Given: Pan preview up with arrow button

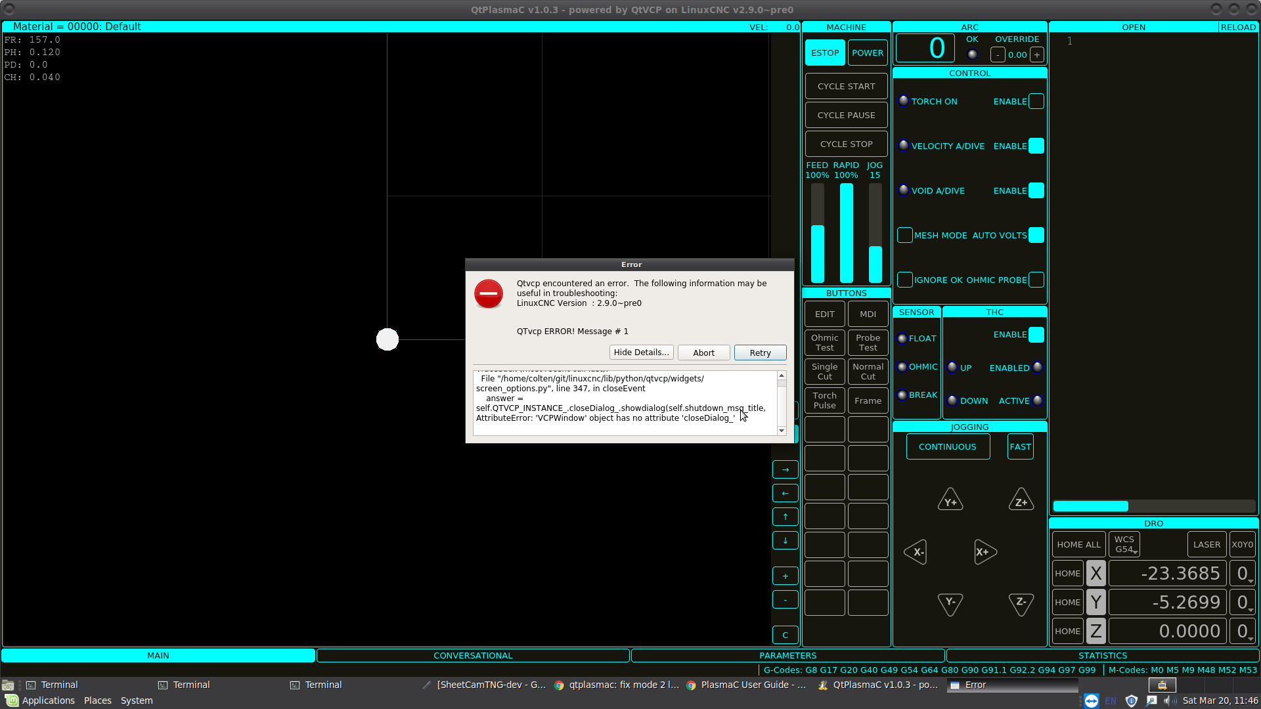Looking at the screenshot, I should (785, 517).
